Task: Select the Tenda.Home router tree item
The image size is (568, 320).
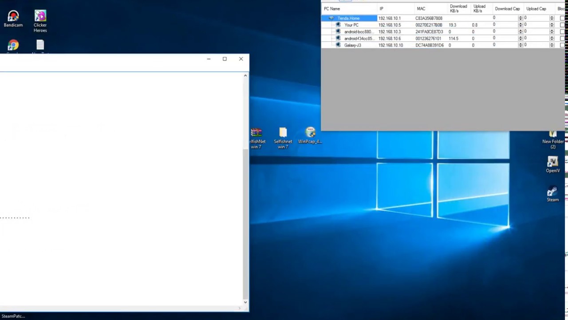Action: (x=348, y=18)
